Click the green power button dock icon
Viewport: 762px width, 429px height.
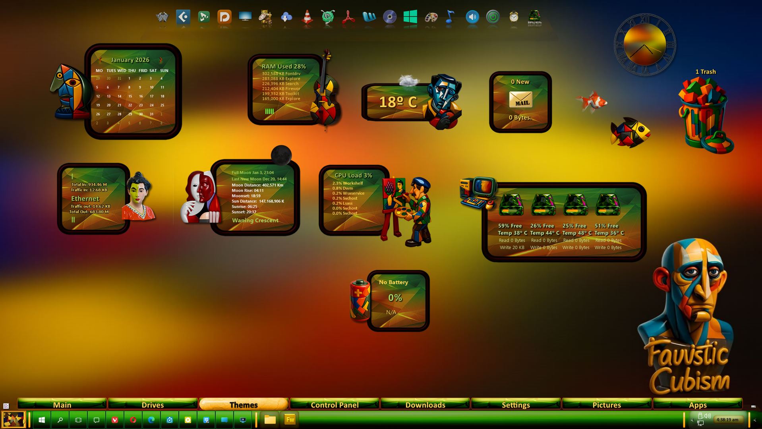click(493, 17)
